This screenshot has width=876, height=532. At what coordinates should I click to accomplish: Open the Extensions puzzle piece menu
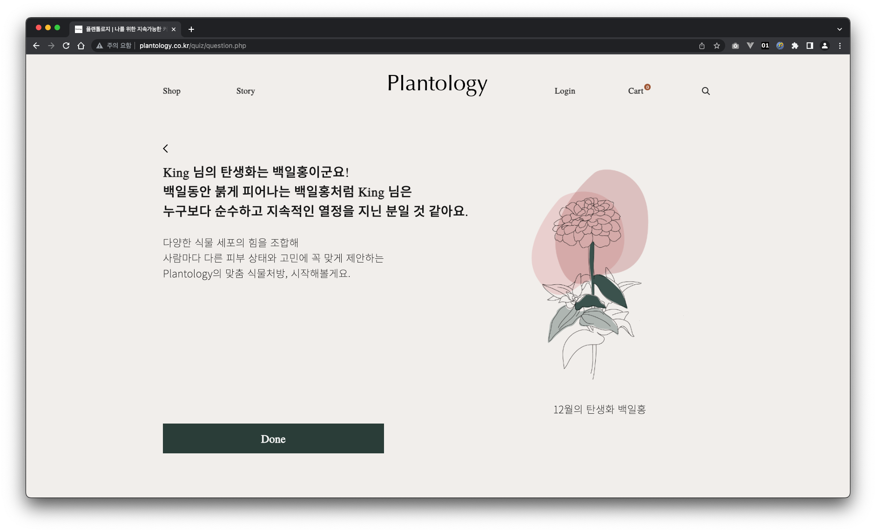click(x=795, y=46)
